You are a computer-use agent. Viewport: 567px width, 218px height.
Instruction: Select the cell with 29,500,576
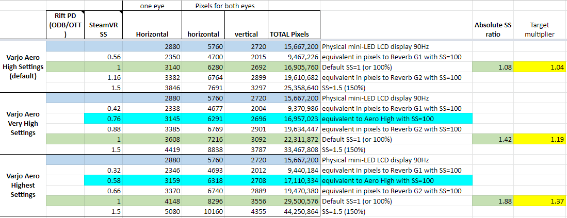[294, 201]
